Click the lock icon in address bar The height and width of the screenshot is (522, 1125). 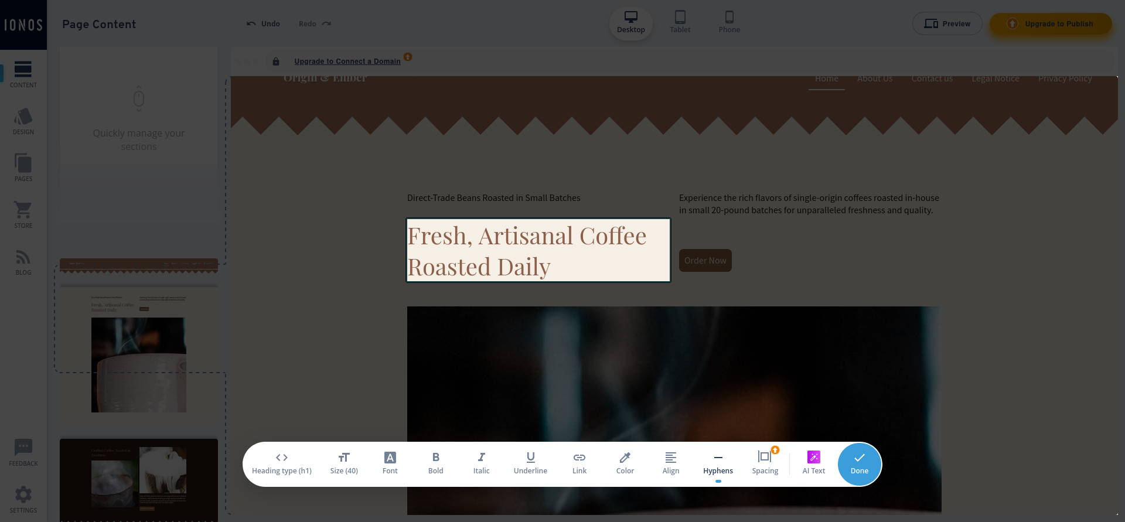[x=276, y=62]
